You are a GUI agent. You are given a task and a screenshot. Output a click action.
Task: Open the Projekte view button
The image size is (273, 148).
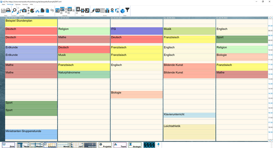[105, 145]
